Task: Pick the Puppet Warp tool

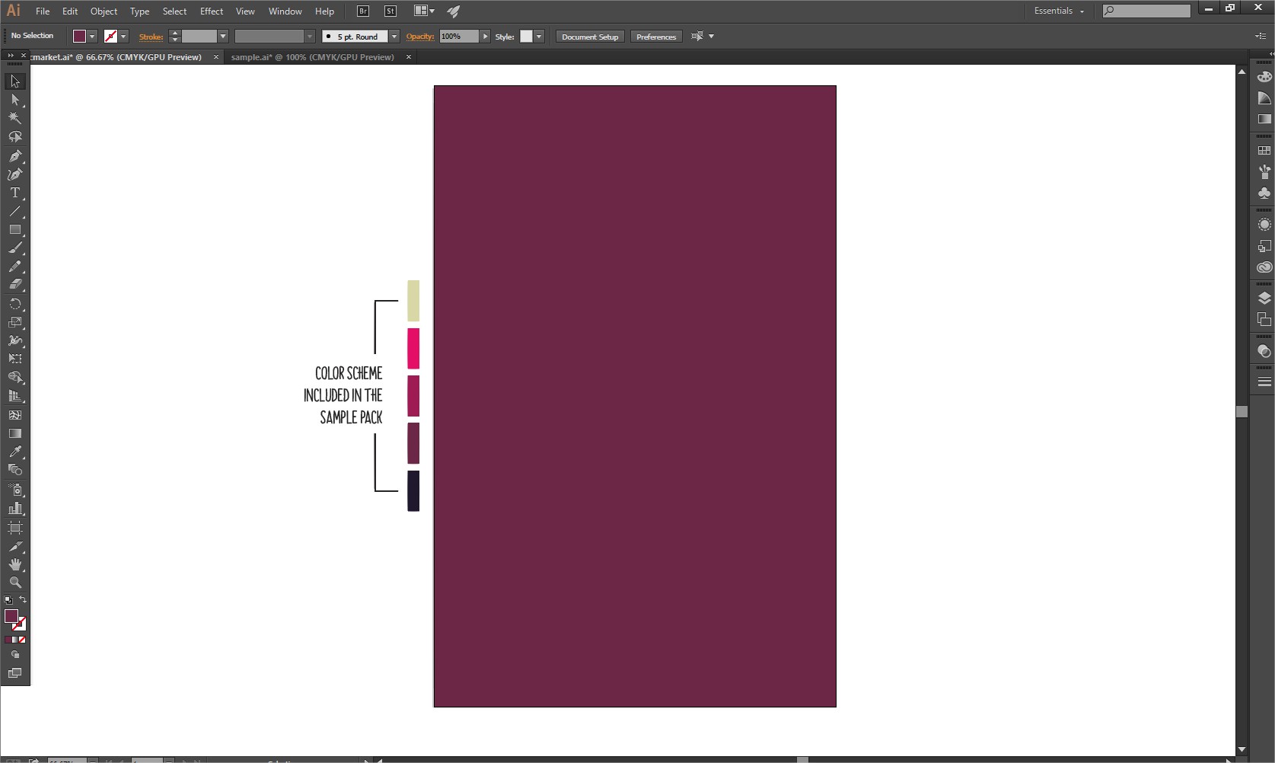Action: [x=15, y=340]
